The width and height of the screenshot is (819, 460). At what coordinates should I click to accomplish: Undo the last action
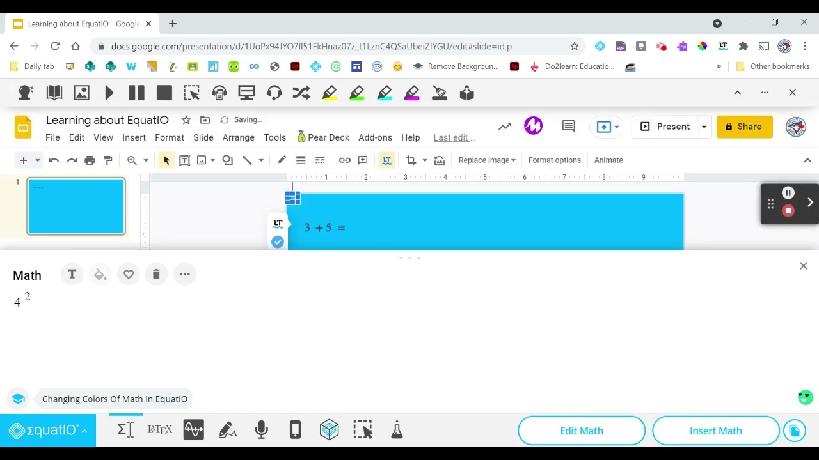54,160
